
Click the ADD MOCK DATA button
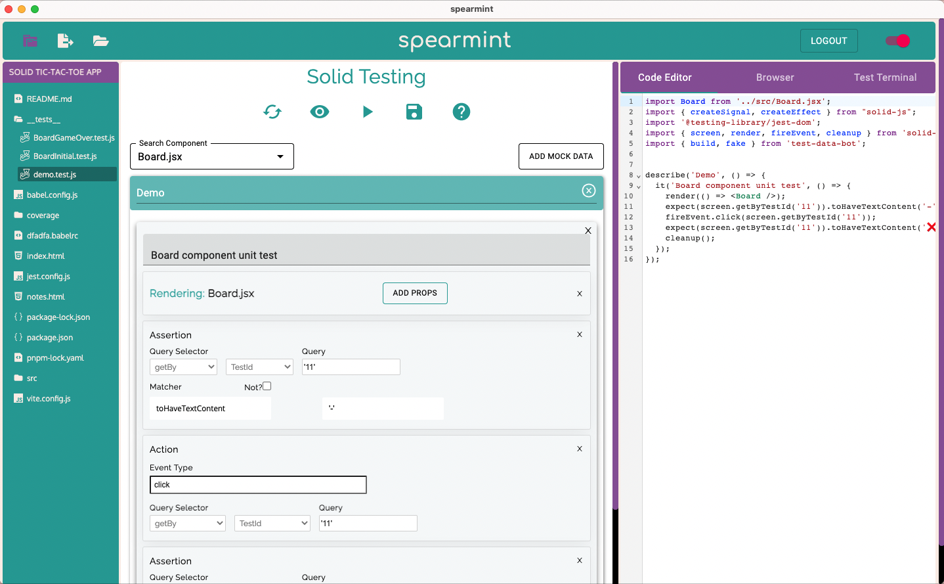coord(561,156)
